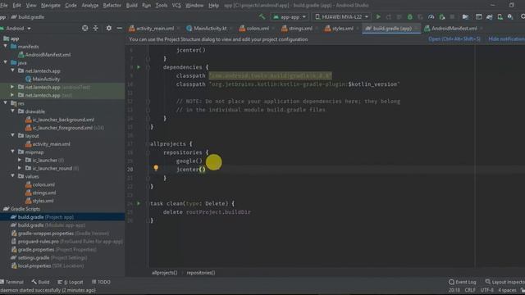
Task: Click the repositories{} breadcrumb
Action: pos(201,273)
